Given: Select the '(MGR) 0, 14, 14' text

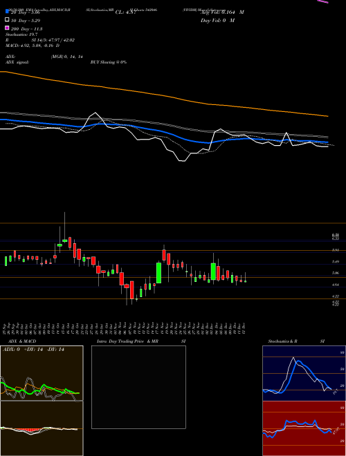Looking at the screenshot, I should (x=66, y=57).
